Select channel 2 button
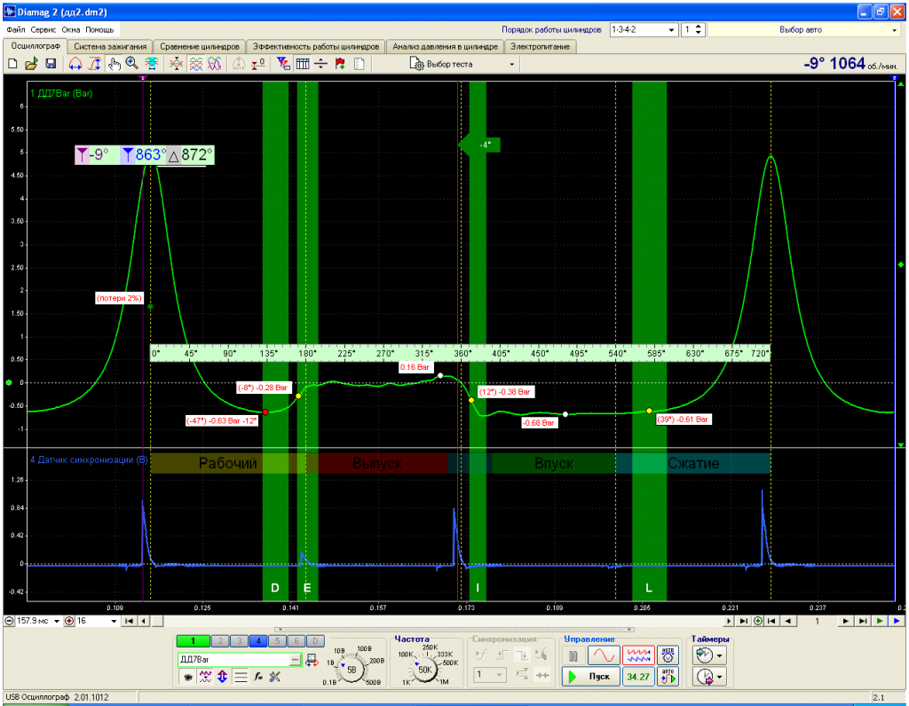Viewport: 909px width, 706px height. point(220,640)
